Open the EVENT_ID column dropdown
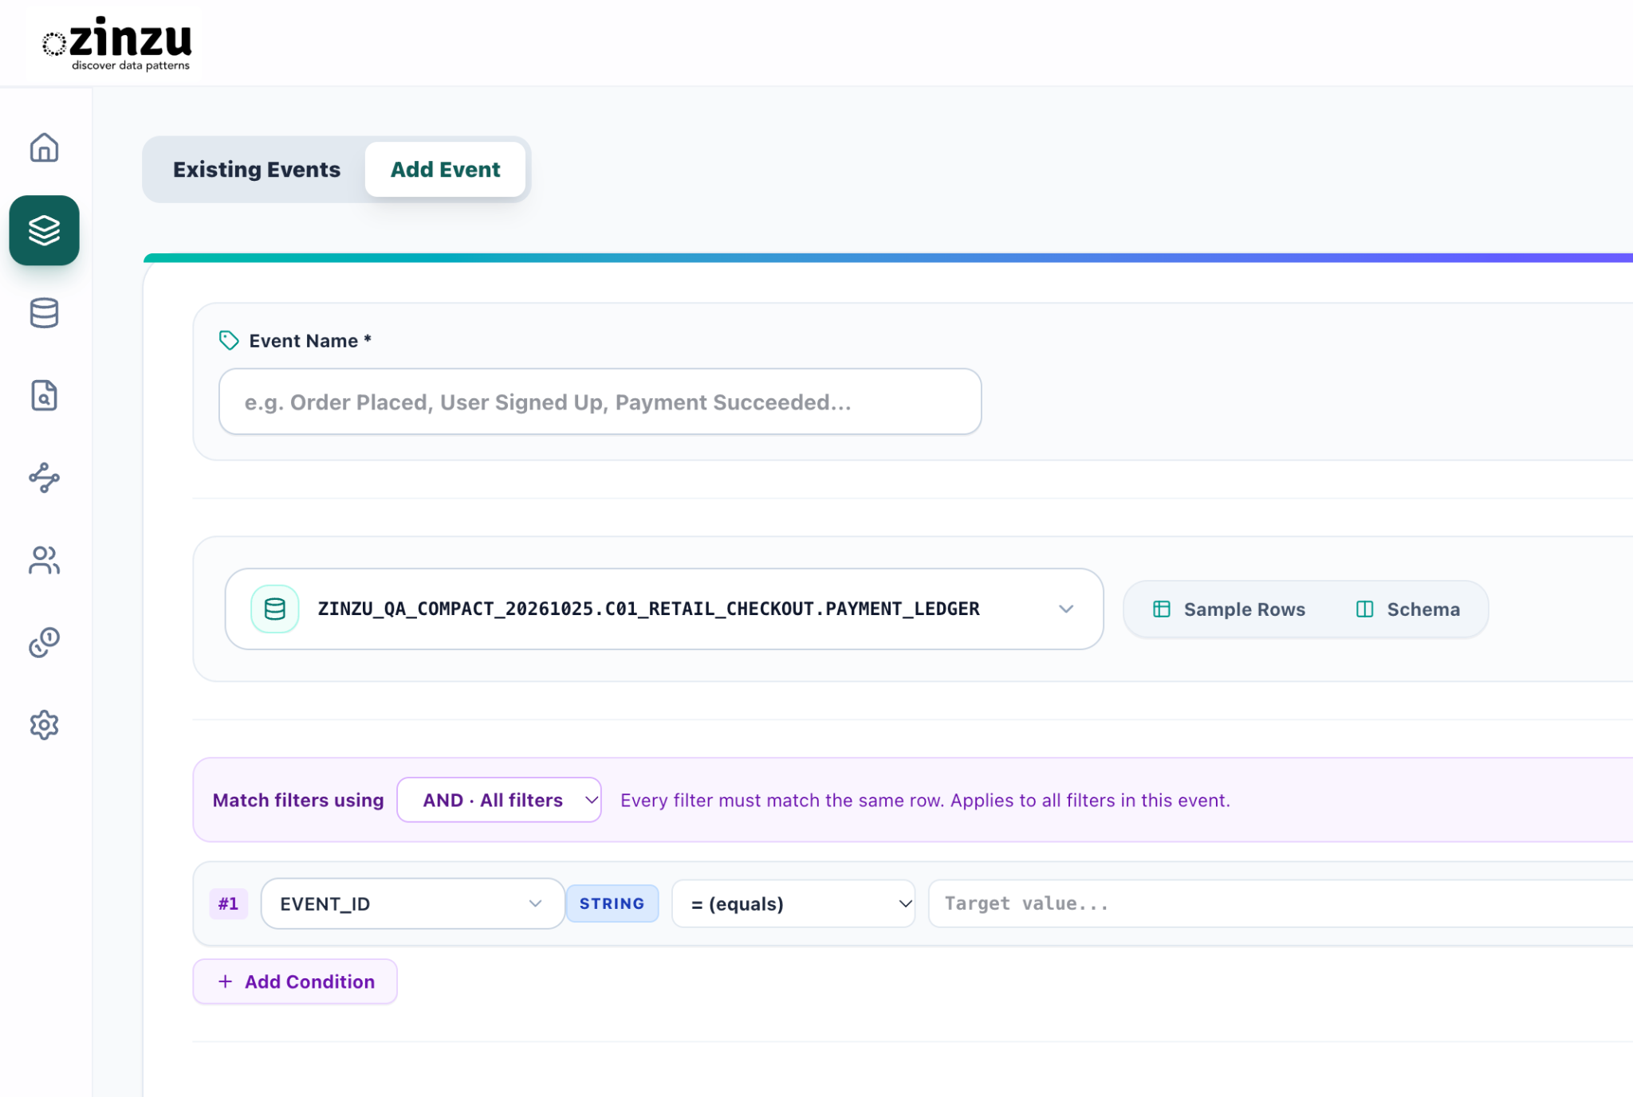1633x1097 pixels. [412, 903]
